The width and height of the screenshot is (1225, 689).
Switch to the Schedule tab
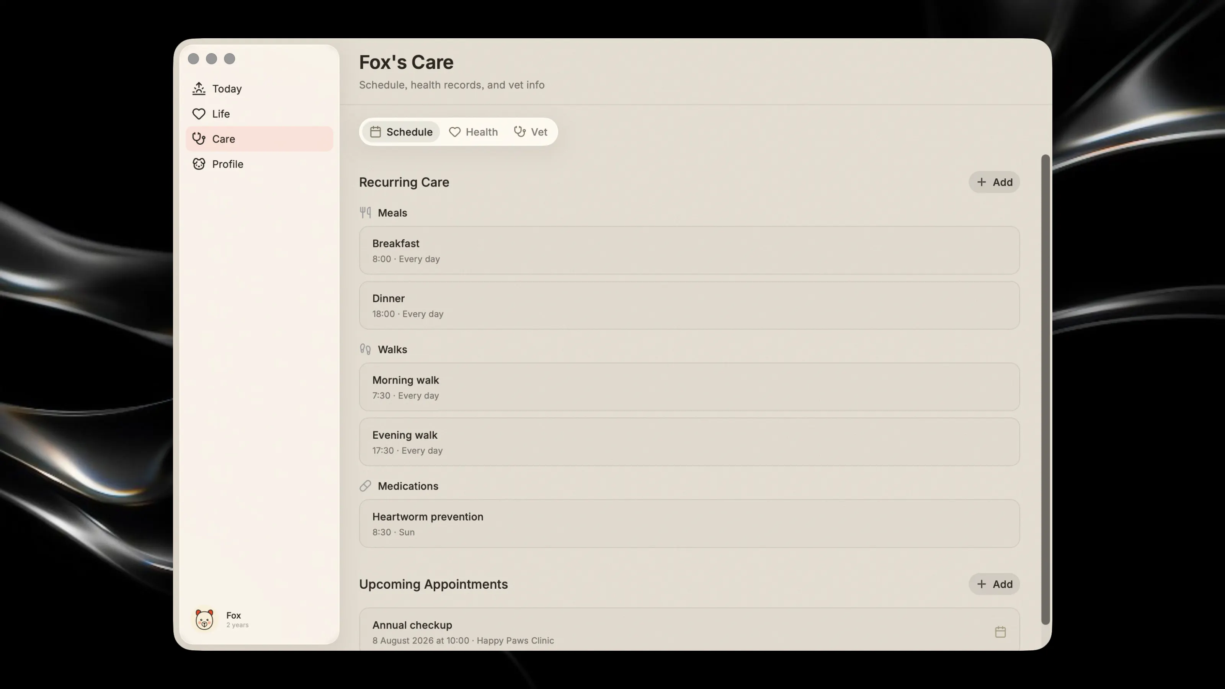(x=401, y=132)
